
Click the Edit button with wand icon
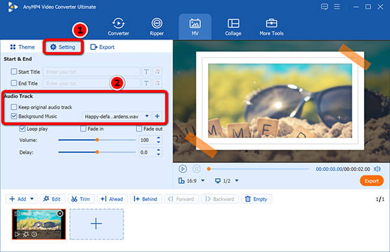tap(52, 199)
